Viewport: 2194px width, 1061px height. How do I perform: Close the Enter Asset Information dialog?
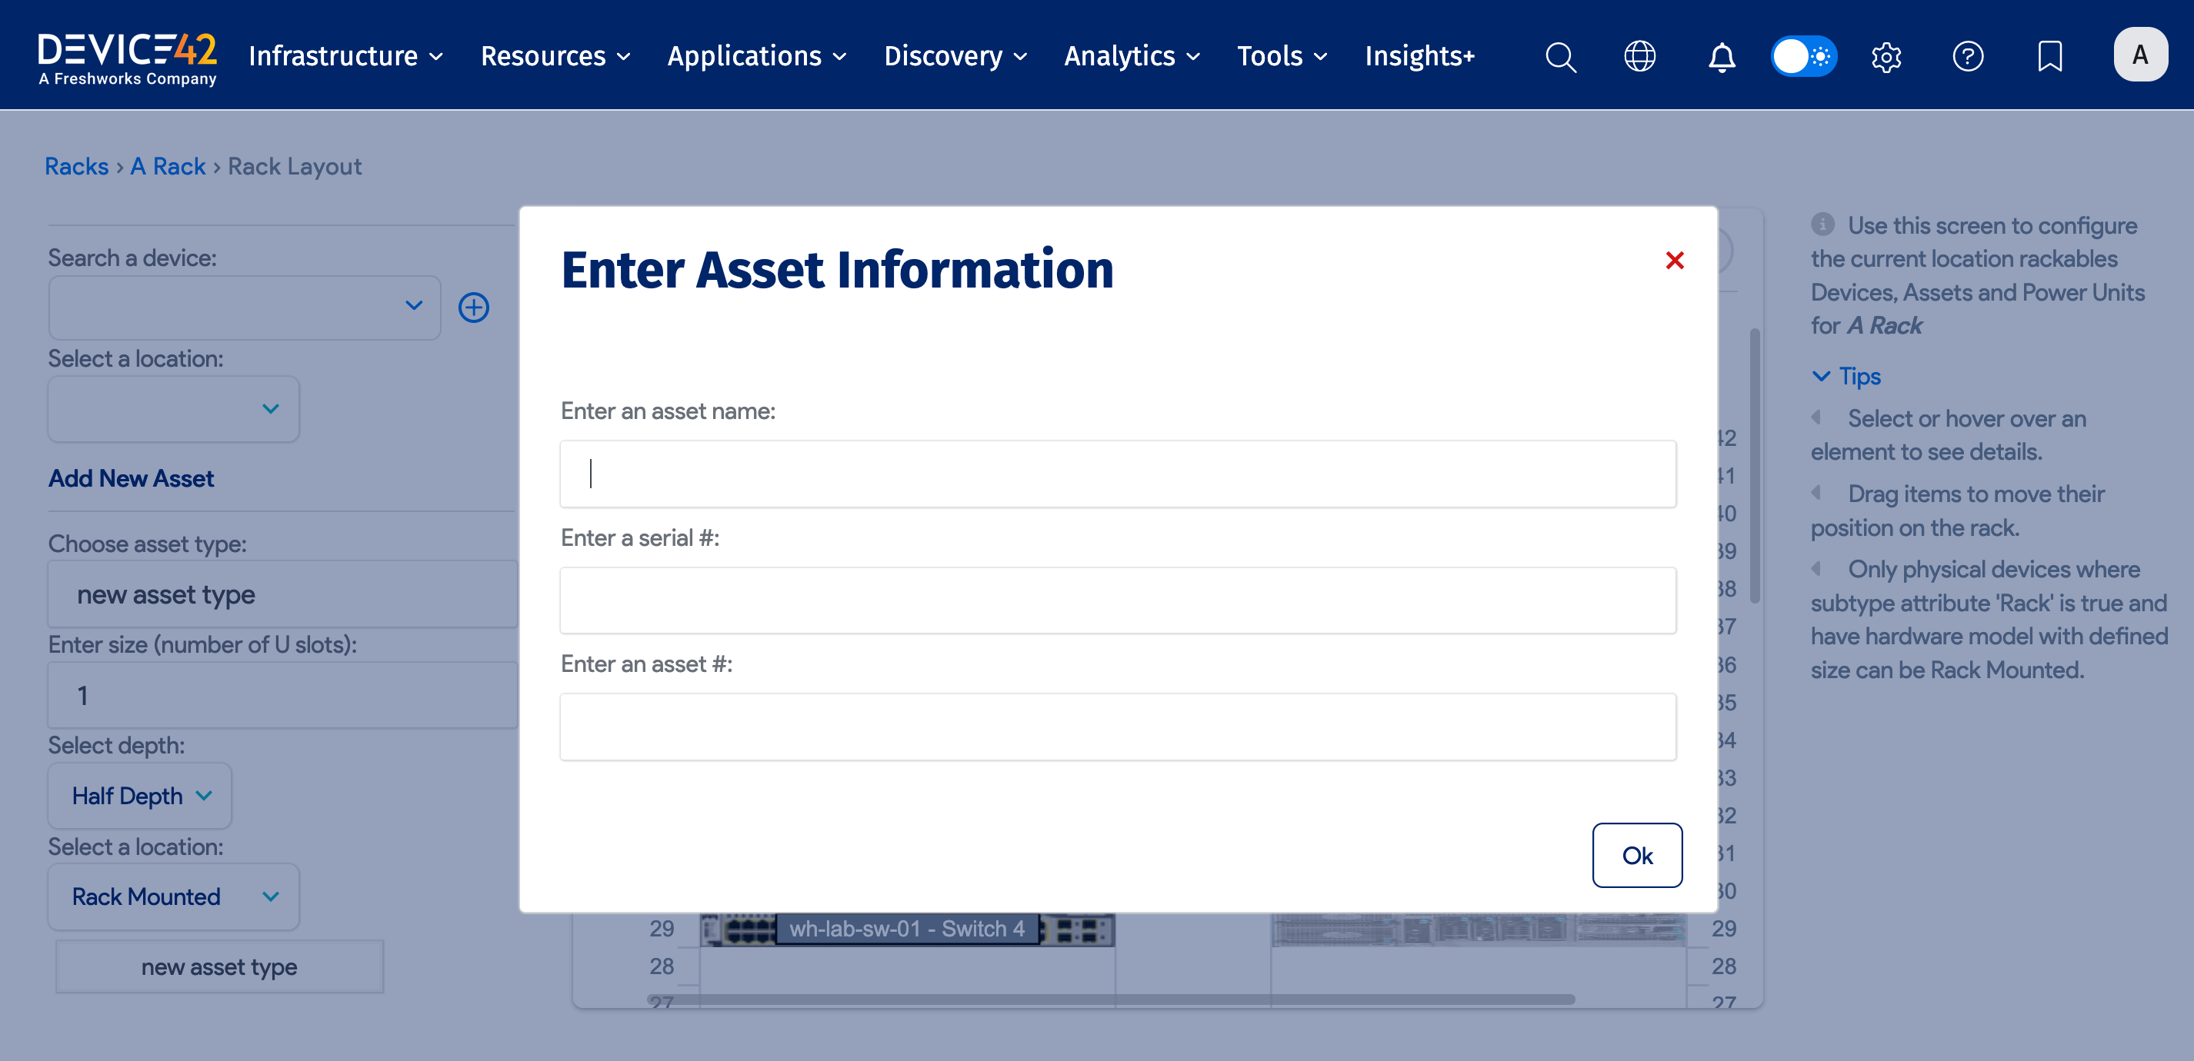point(1675,261)
